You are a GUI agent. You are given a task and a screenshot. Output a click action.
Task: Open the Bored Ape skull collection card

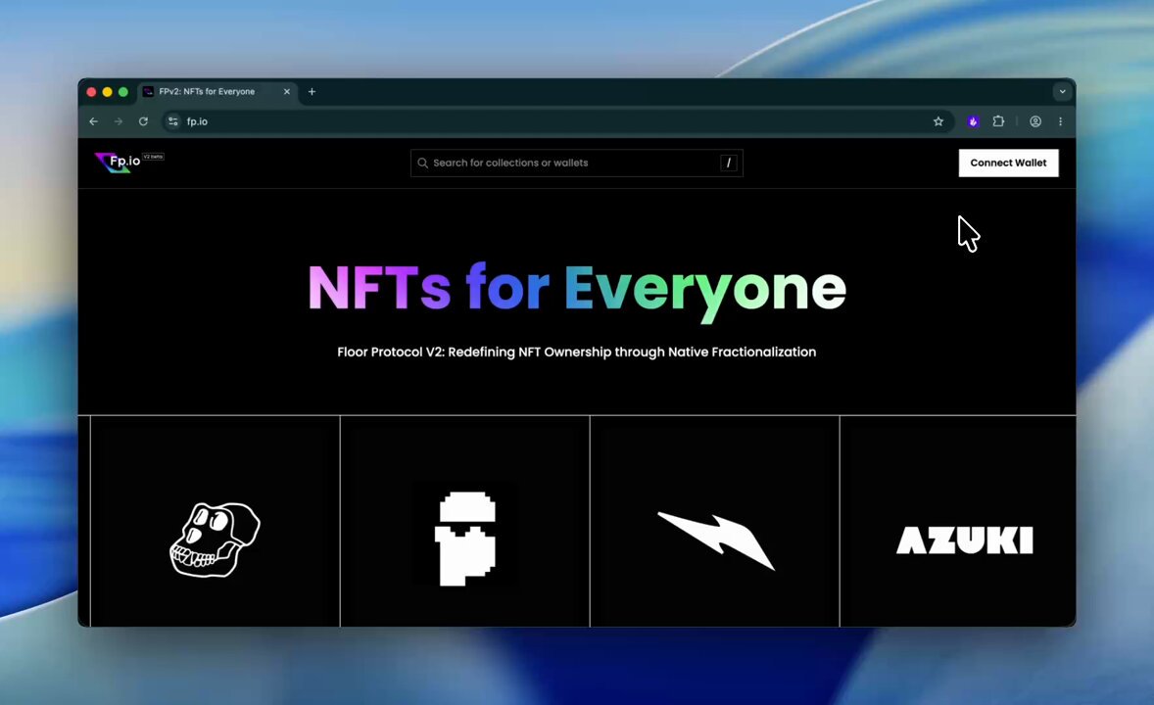coord(215,521)
